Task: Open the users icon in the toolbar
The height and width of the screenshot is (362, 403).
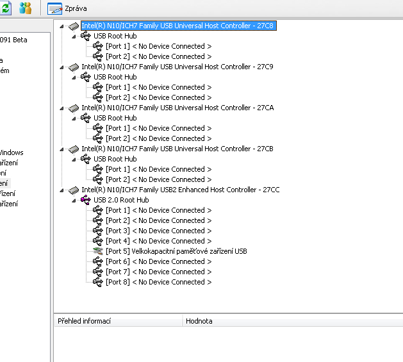Action: point(26,8)
